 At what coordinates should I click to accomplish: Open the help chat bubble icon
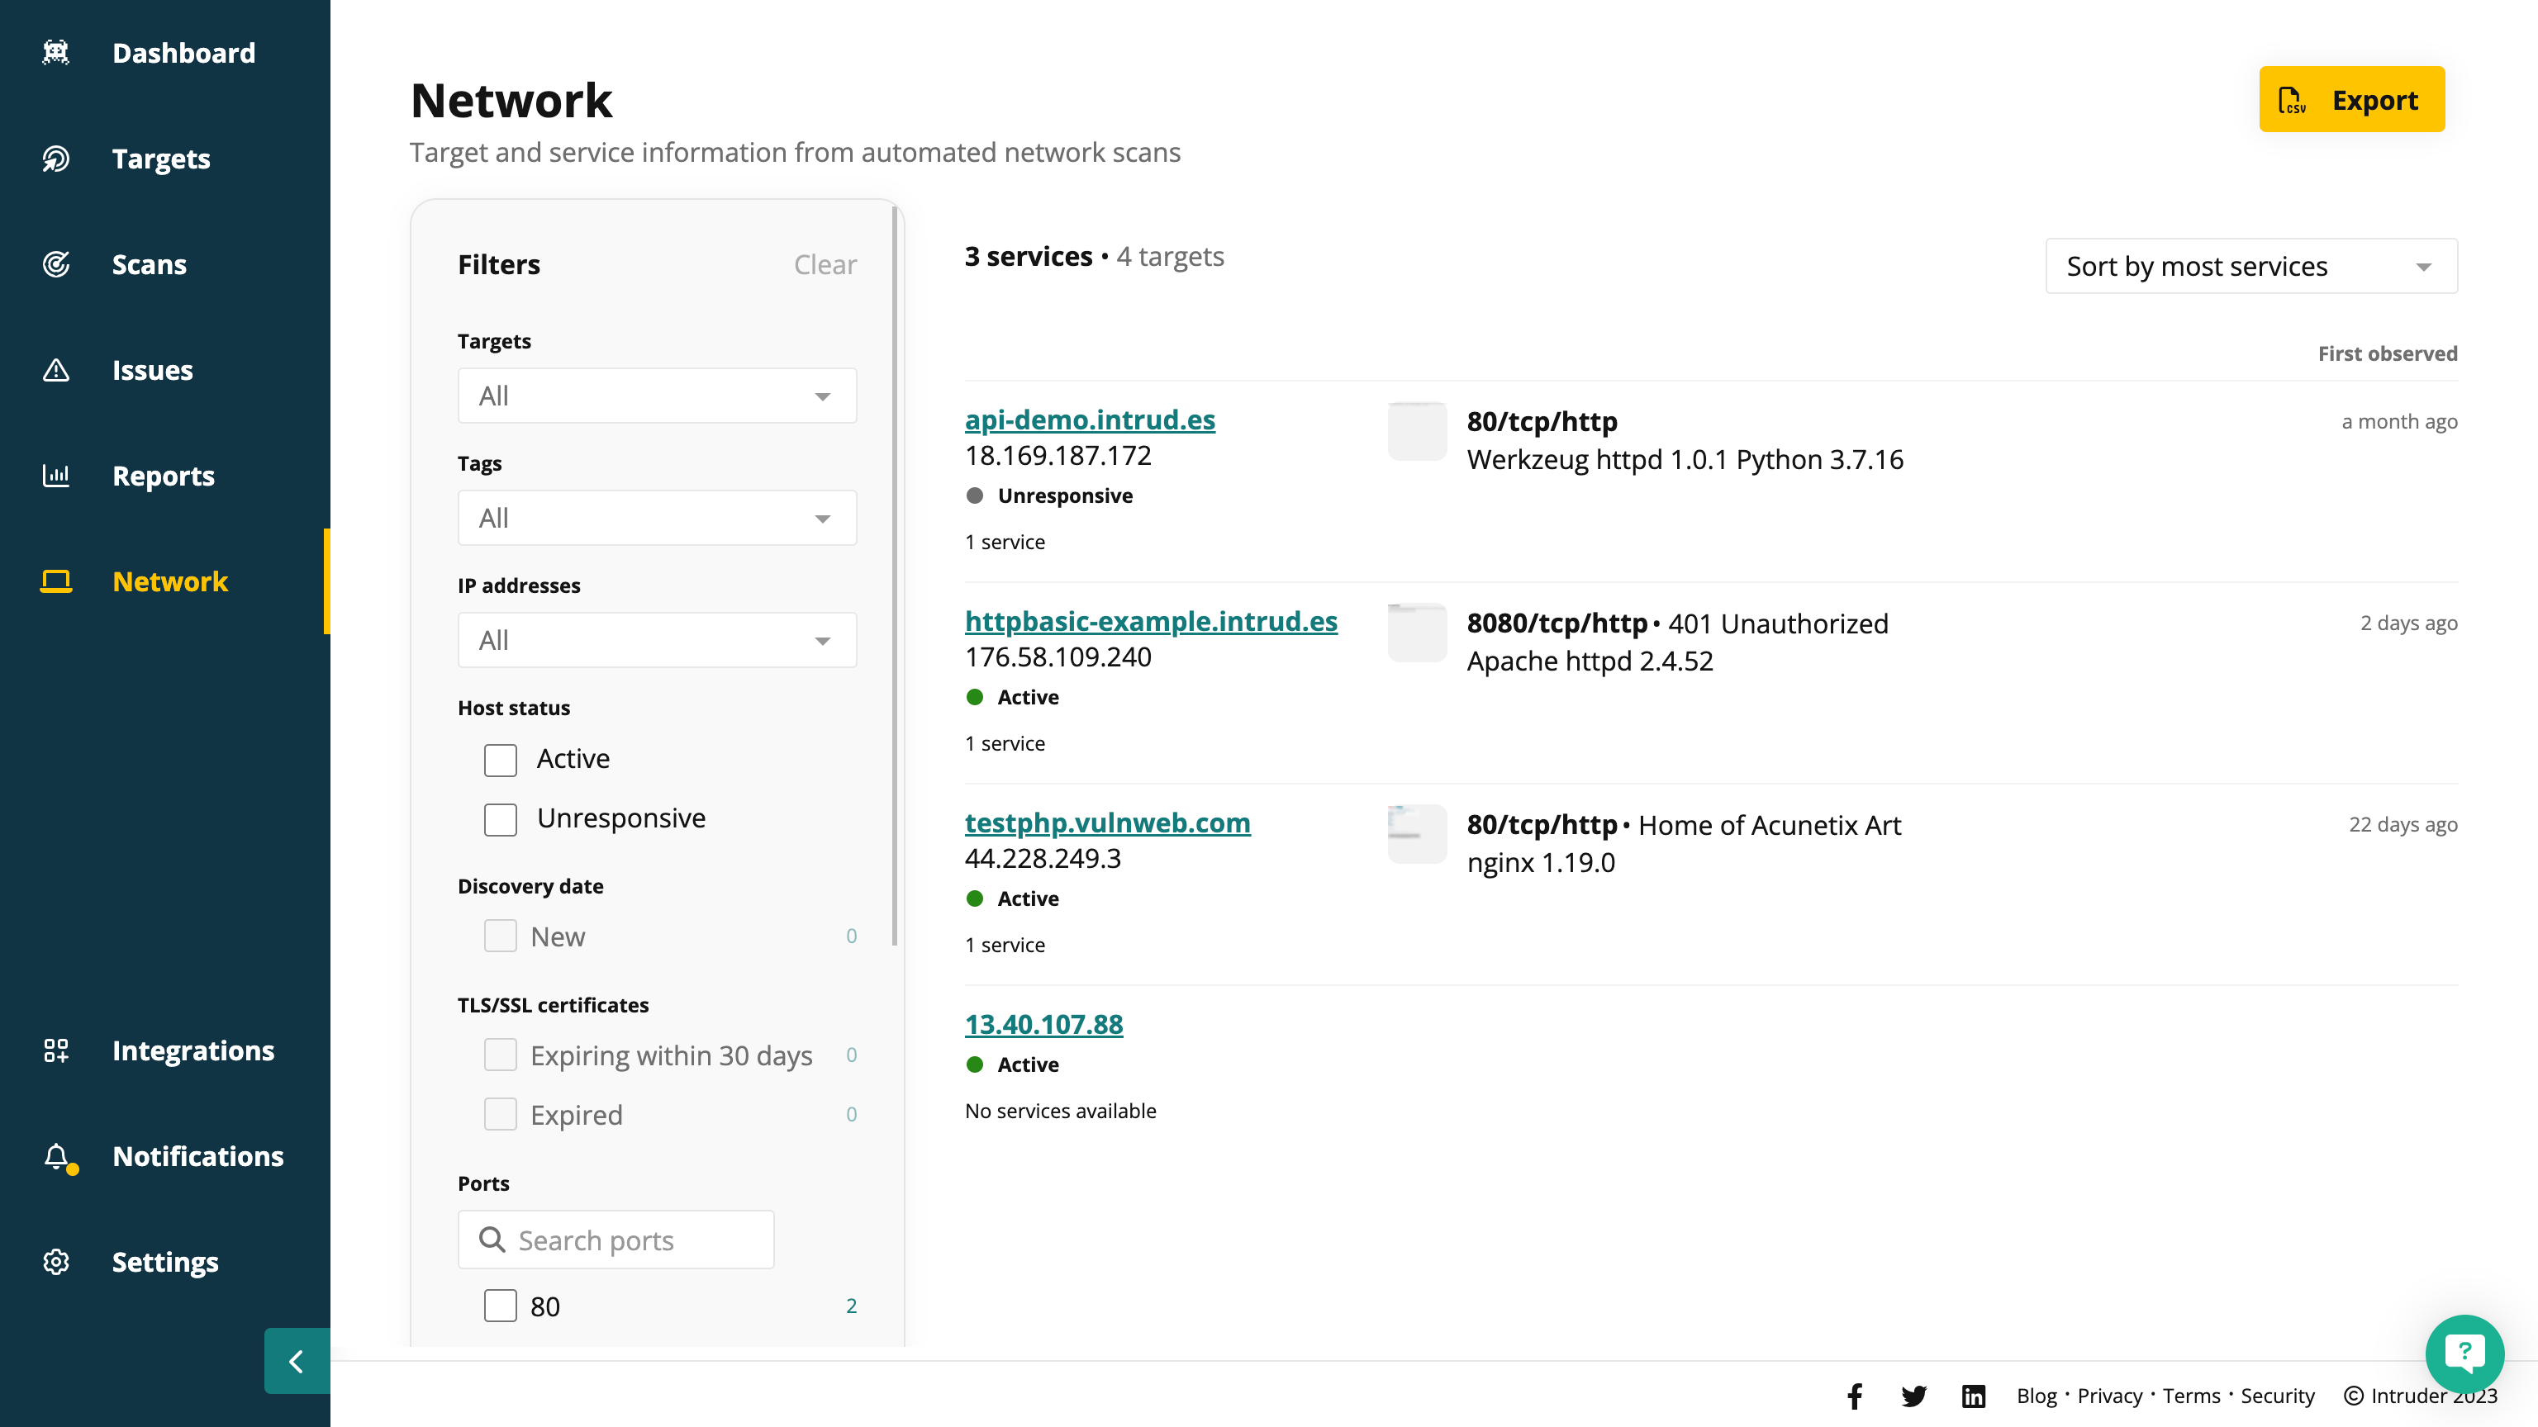tap(2464, 1354)
